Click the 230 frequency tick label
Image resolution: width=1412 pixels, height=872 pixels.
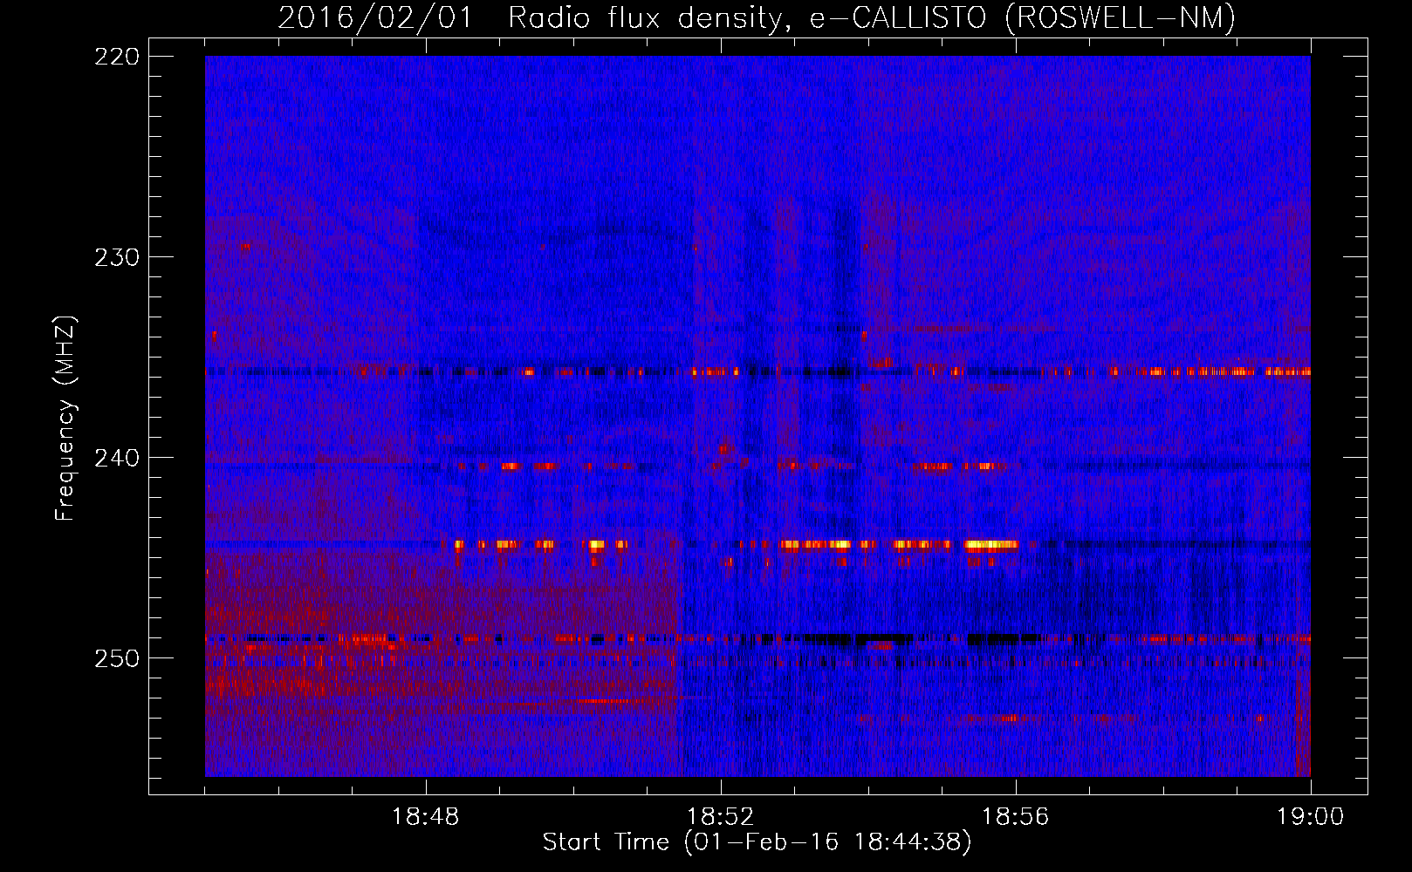117,257
